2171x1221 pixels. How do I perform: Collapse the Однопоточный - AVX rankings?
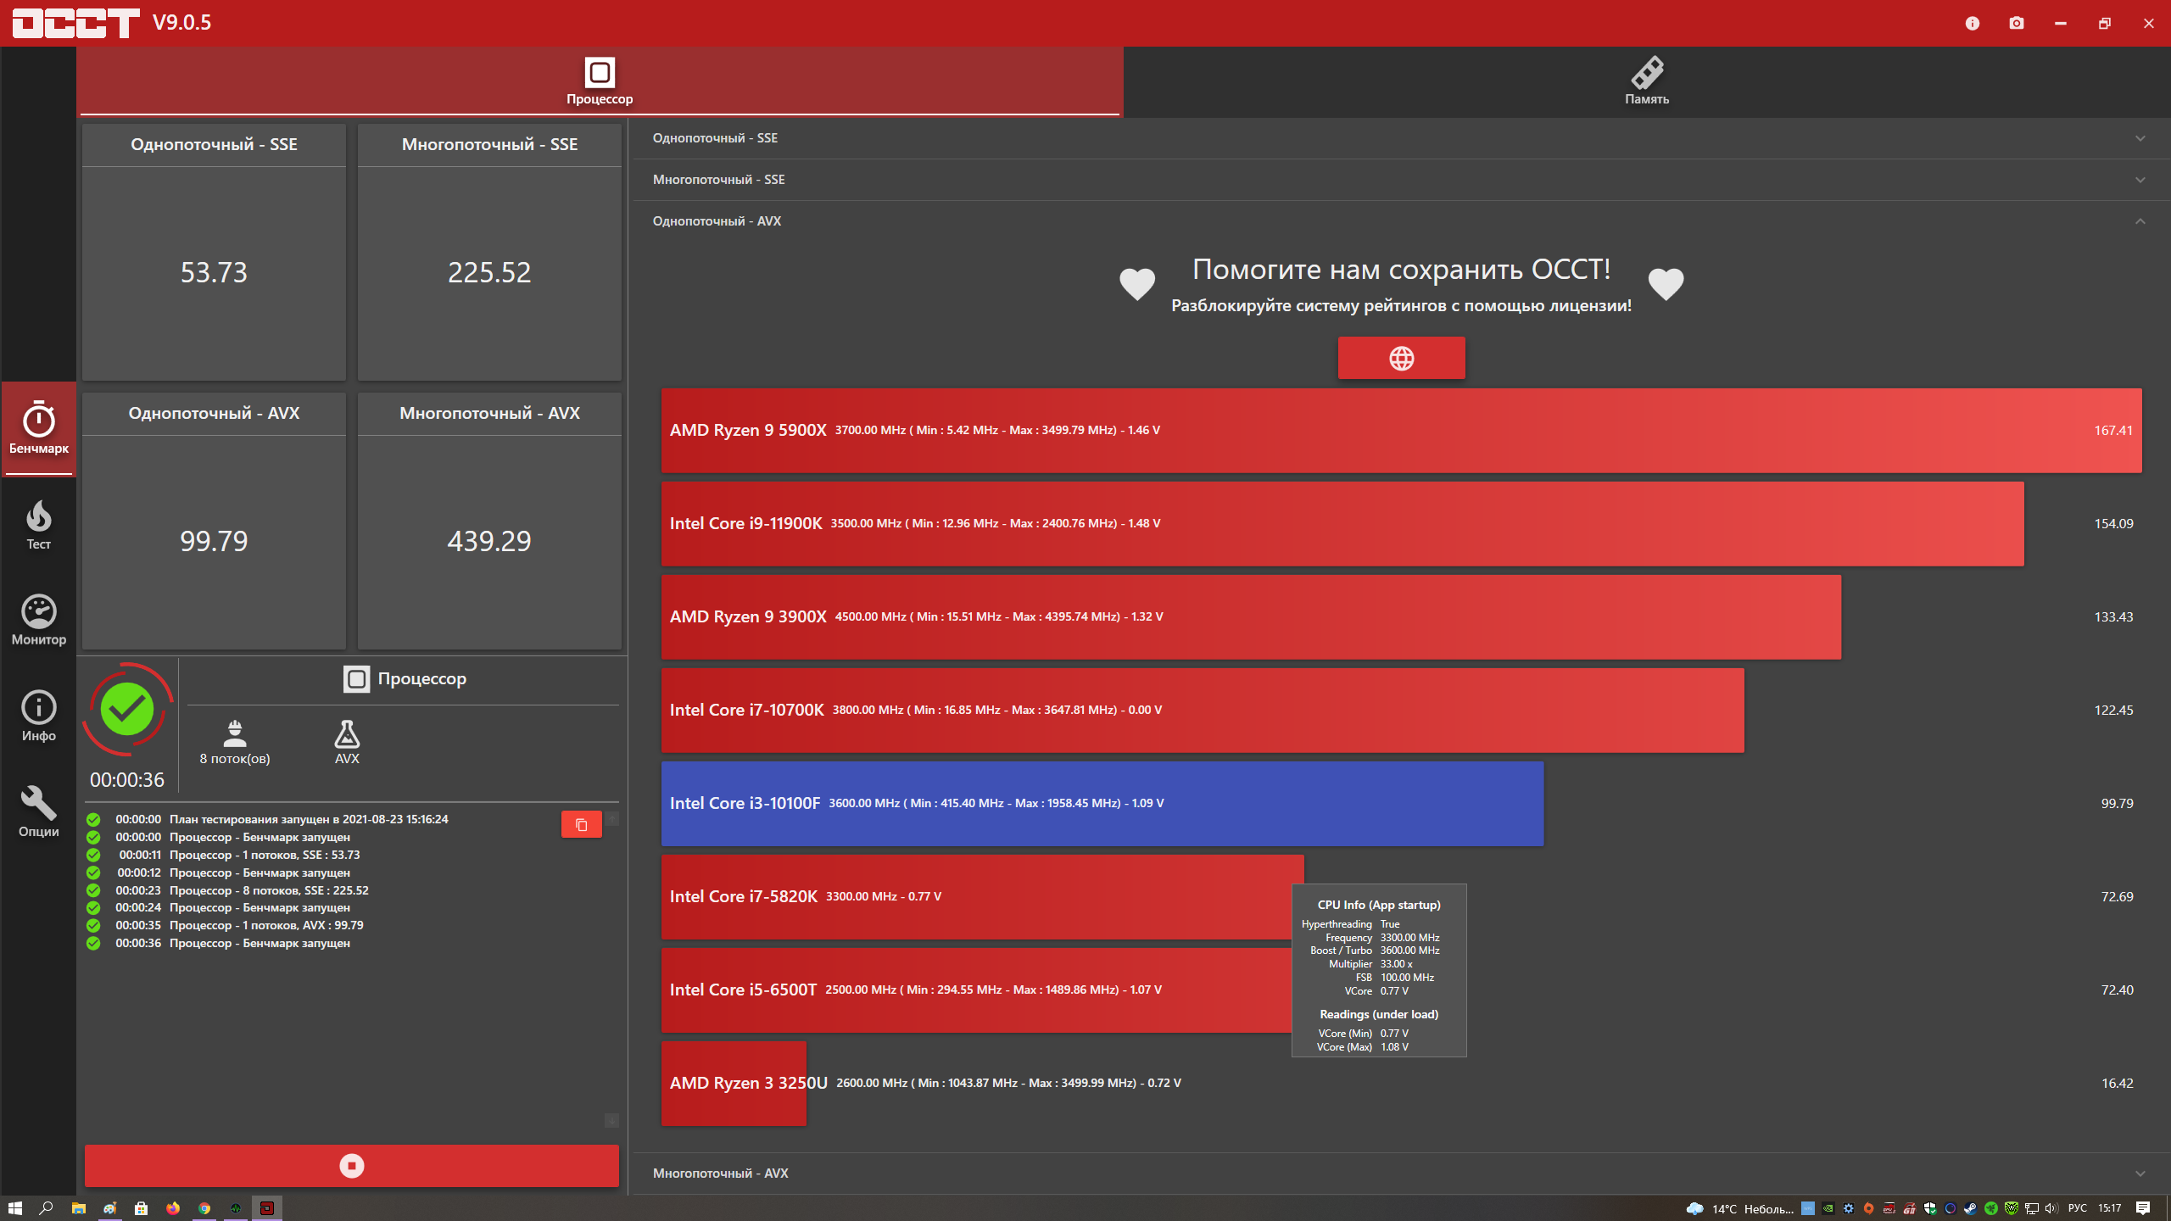(x=1401, y=221)
